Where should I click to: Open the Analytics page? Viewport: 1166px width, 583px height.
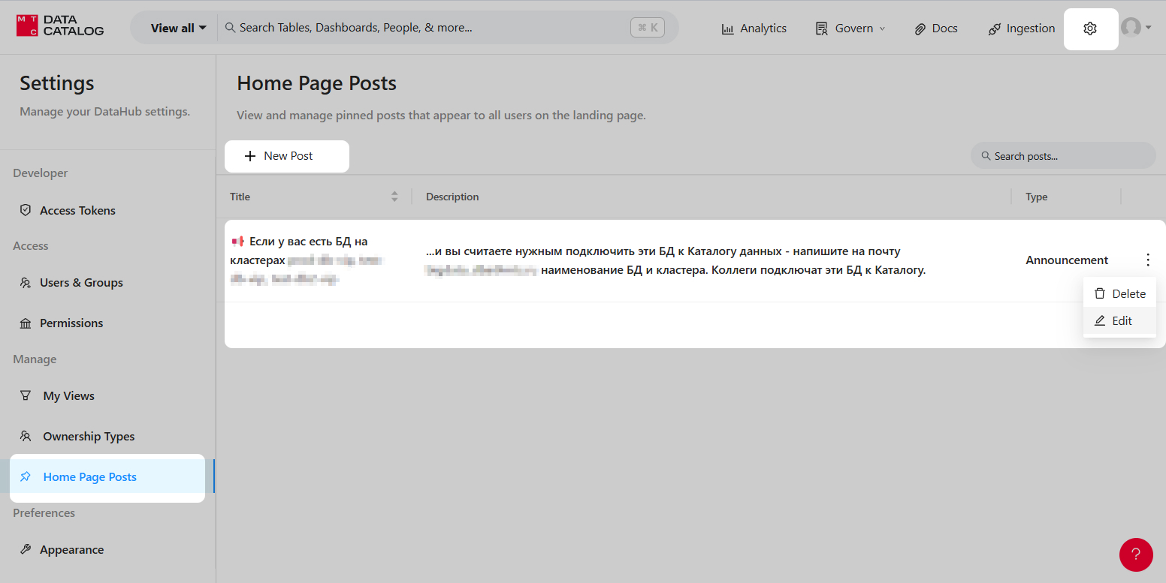754,29
